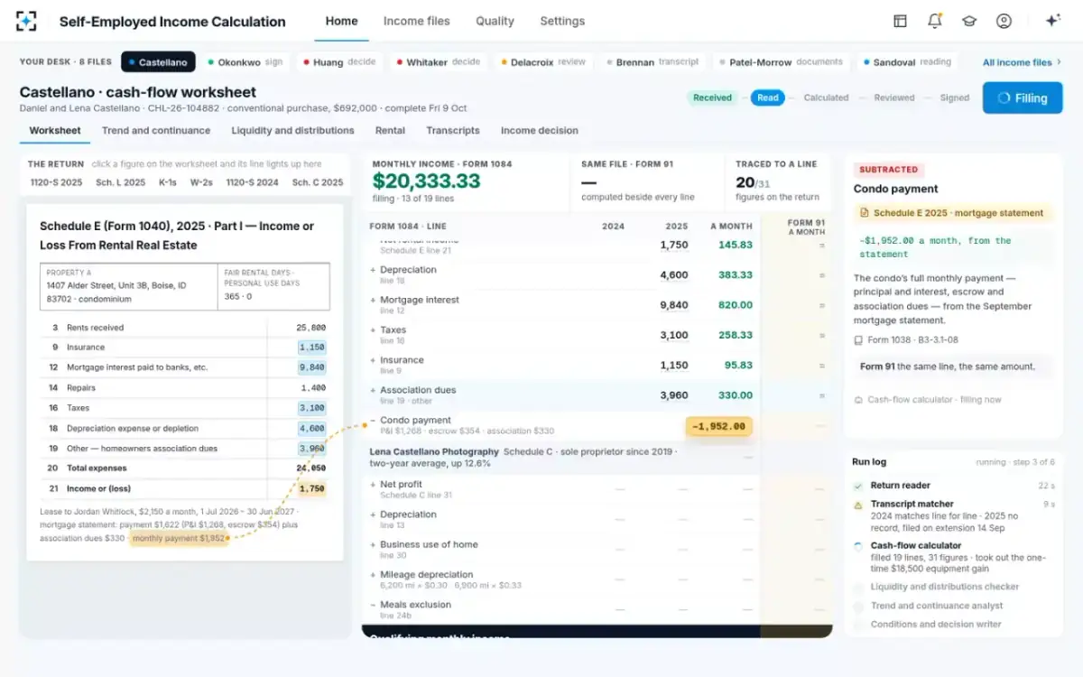Expand the Mortgage interest row
Image resolution: width=1083 pixels, height=677 pixels.
pos(373,300)
